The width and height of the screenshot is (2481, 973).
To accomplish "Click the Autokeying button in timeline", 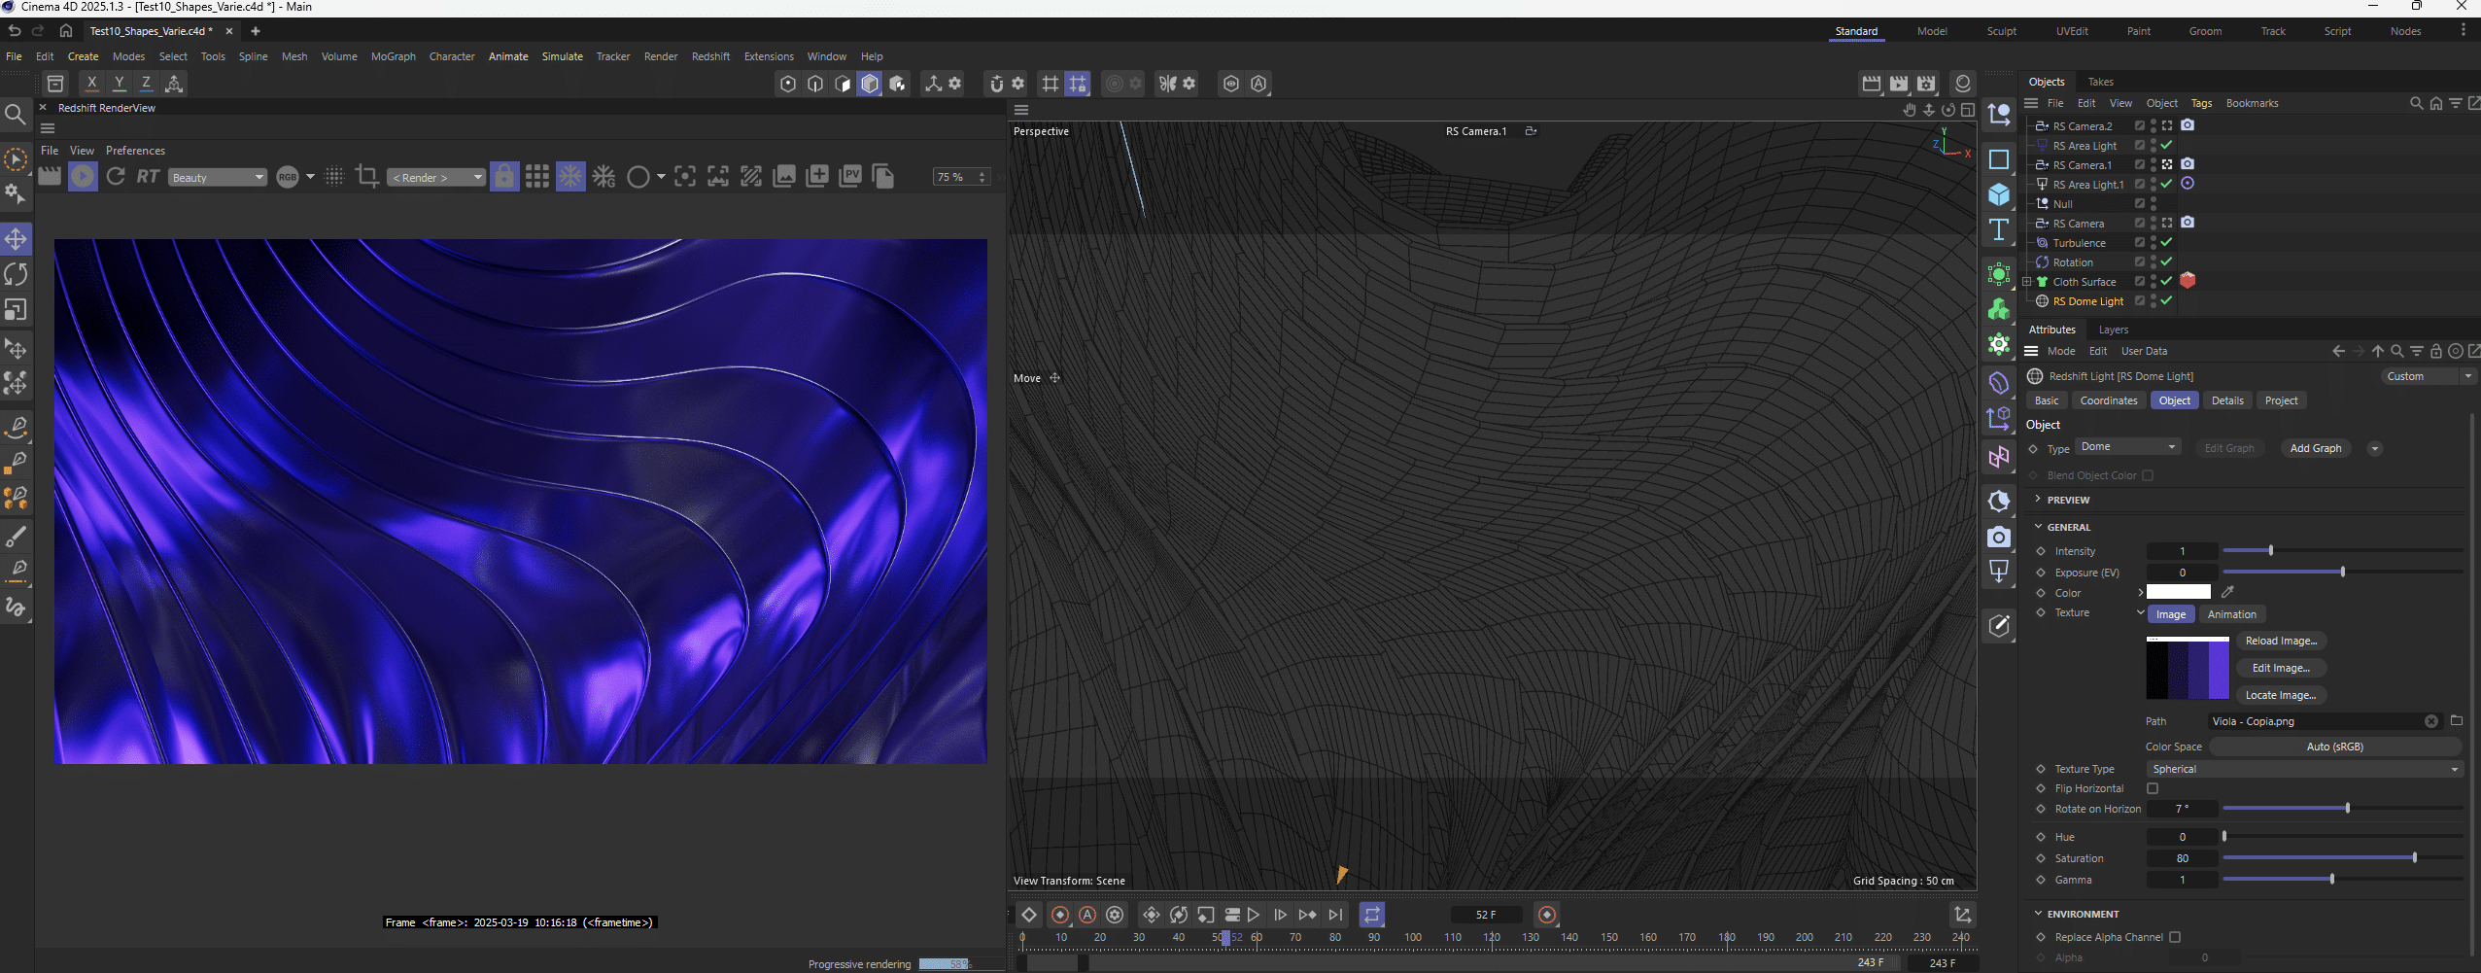I will [1087, 915].
